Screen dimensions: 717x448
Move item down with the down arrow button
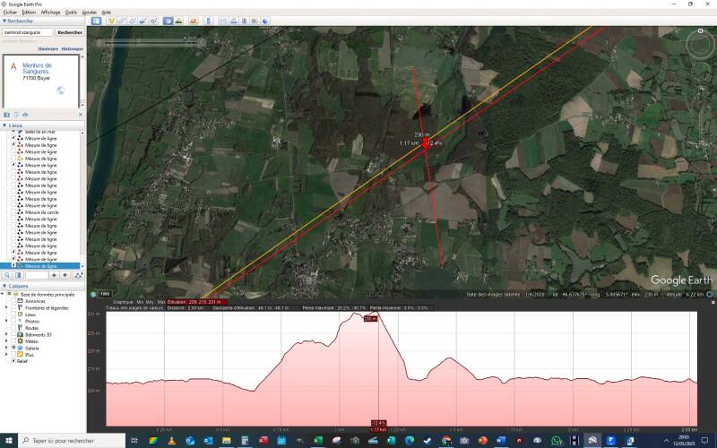pos(65,275)
